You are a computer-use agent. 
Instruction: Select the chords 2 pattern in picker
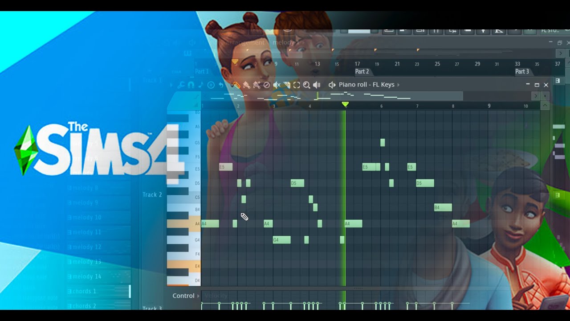pyautogui.click(x=82, y=306)
